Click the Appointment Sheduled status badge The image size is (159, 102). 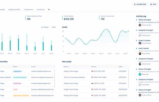pyautogui.click(x=21, y=96)
